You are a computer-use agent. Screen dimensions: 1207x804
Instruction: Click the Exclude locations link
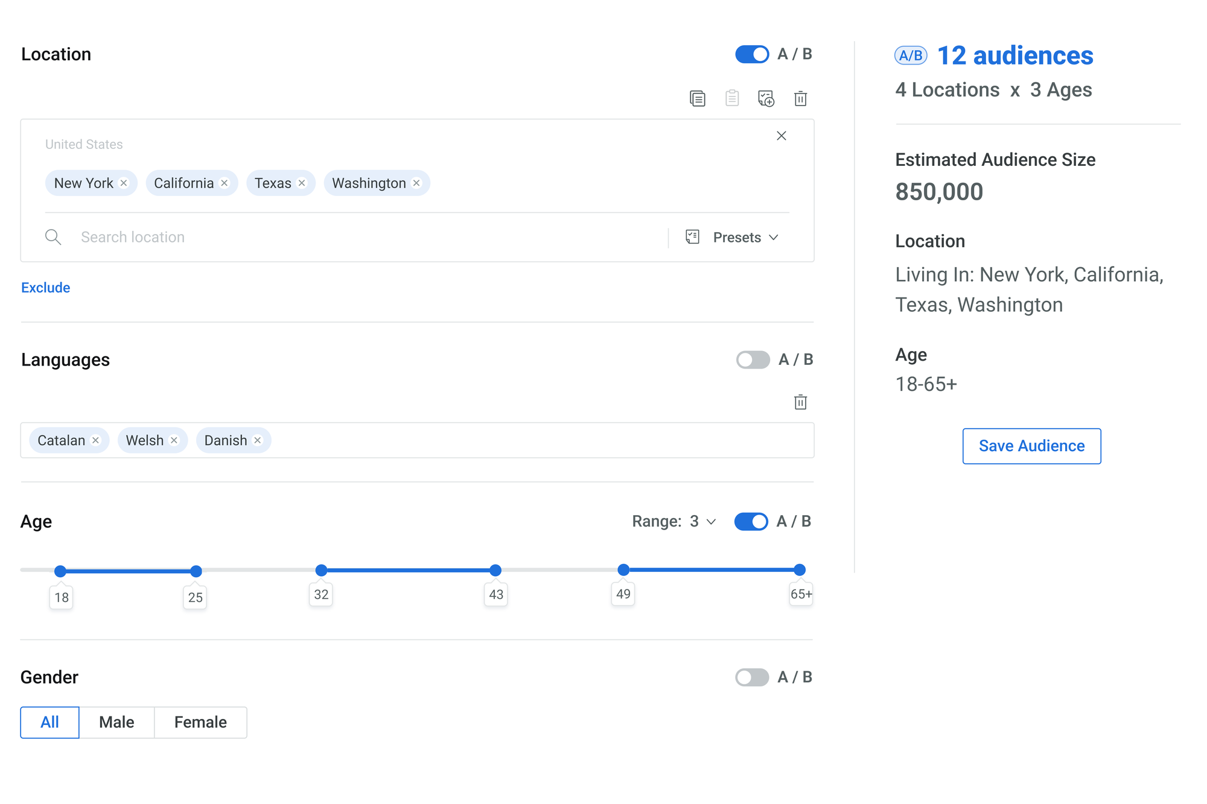[46, 287]
